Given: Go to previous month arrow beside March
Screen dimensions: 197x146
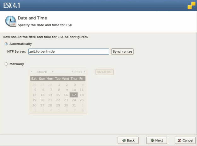Looking at the screenshot, I should pos(31,72).
